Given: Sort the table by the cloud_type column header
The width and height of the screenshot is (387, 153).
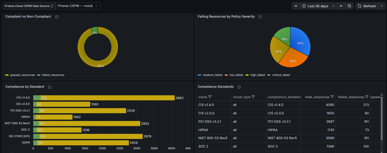Looking at the screenshot, I should tap(242, 97).
